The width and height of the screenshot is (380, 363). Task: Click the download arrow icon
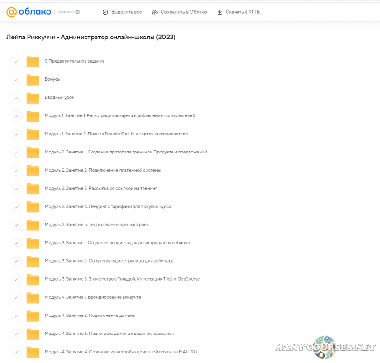click(219, 12)
